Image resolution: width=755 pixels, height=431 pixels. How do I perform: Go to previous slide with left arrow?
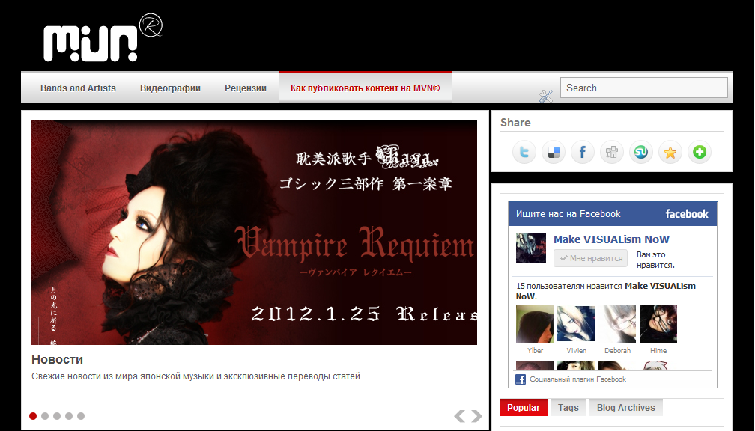click(x=459, y=415)
